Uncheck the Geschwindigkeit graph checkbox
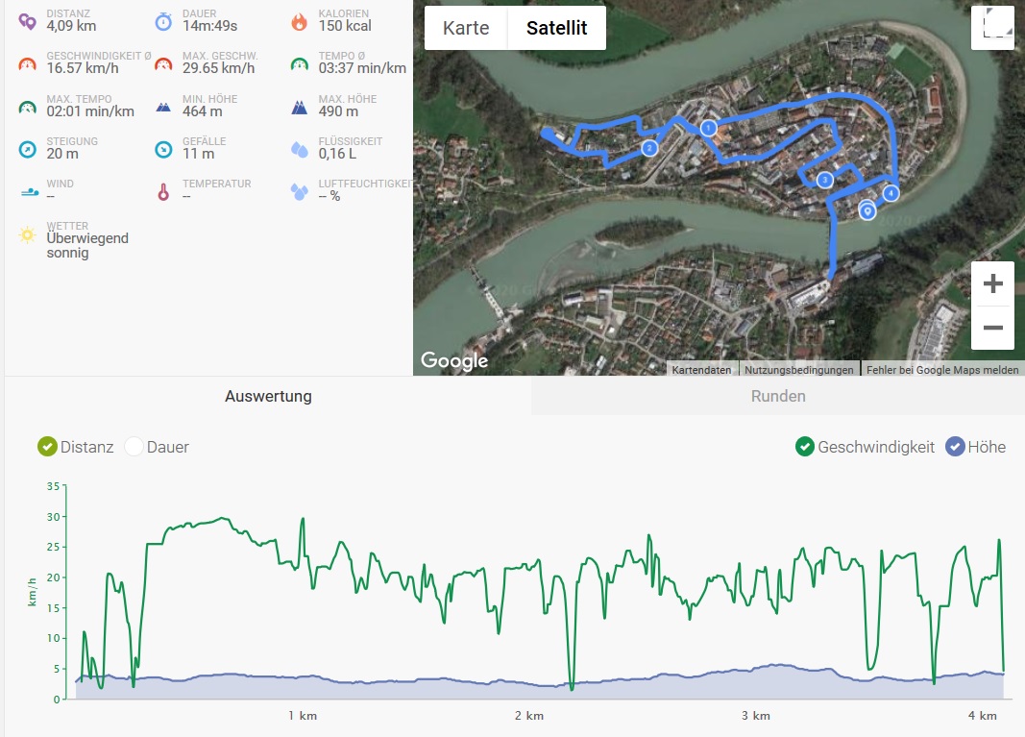The width and height of the screenshot is (1025, 737). tap(804, 447)
